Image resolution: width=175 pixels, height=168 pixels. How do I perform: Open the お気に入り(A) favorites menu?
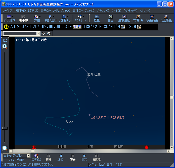(x=61, y=11)
